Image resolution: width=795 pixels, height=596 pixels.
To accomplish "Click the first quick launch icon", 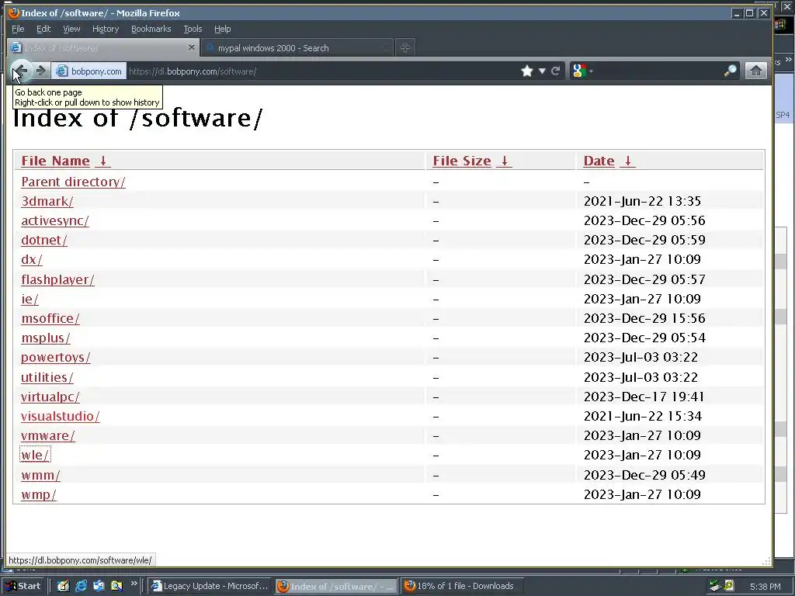I will click(x=63, y=586).
